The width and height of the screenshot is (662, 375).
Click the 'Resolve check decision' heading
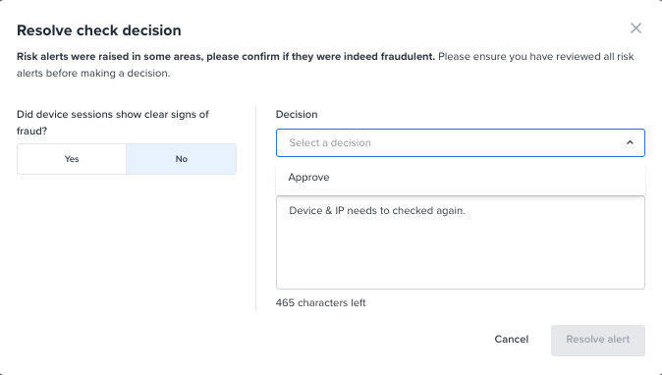pyautogui.click(x=99, y=30)
